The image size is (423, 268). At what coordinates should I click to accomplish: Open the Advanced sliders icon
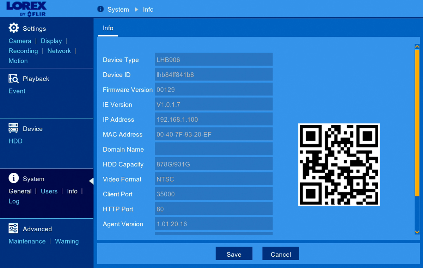[x=13, y=228]
